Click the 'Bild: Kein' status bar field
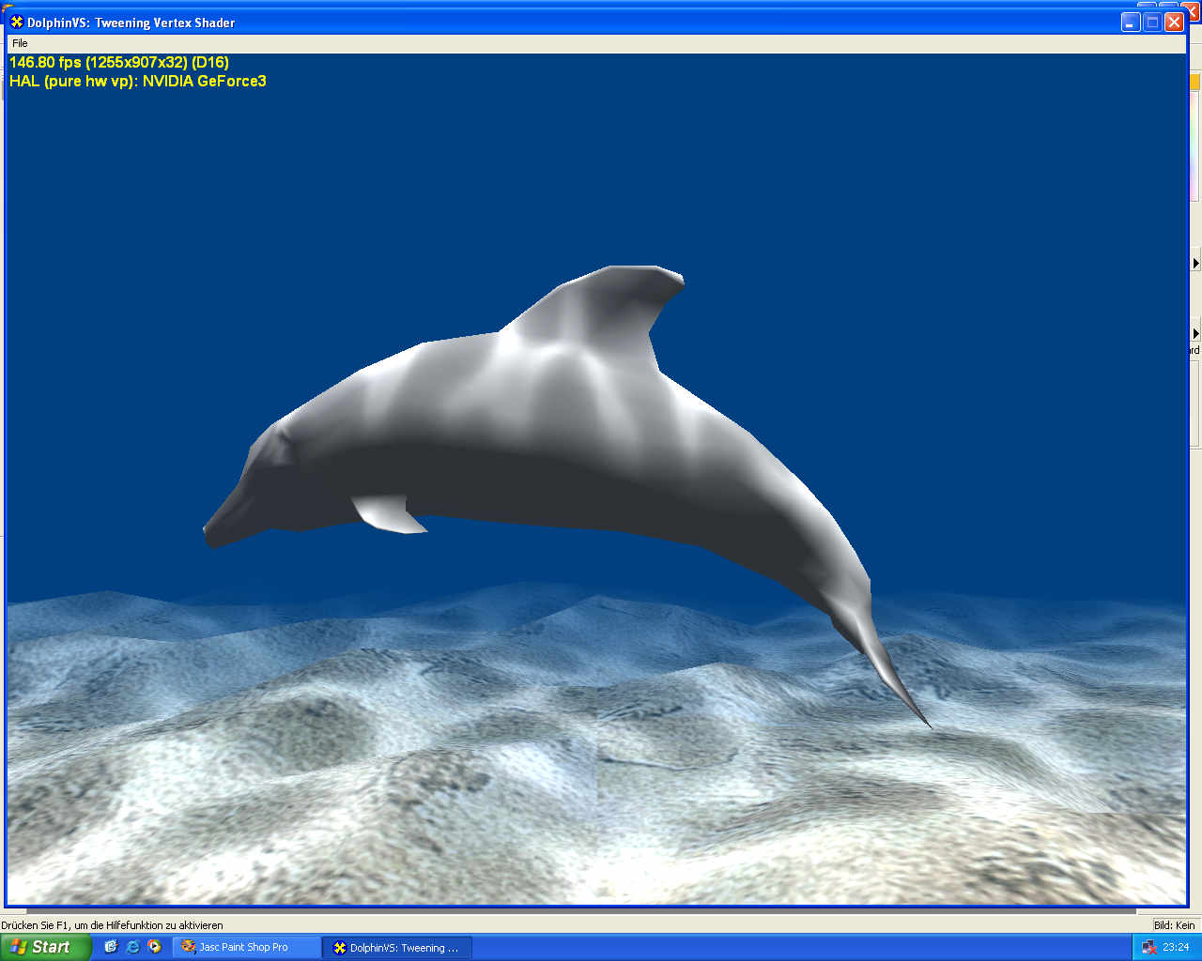The width and height of the screenshot is (1202, 961). click(x=1174, y=925)
